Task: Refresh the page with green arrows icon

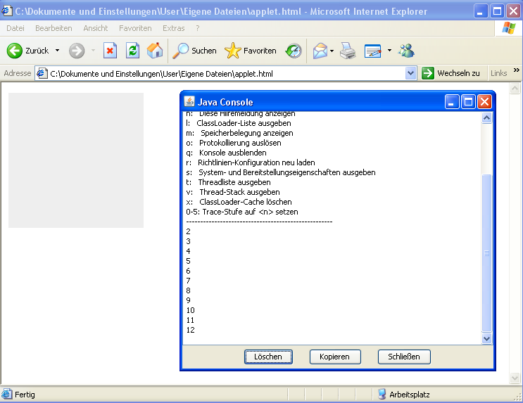Action: (x=132, y=51)
